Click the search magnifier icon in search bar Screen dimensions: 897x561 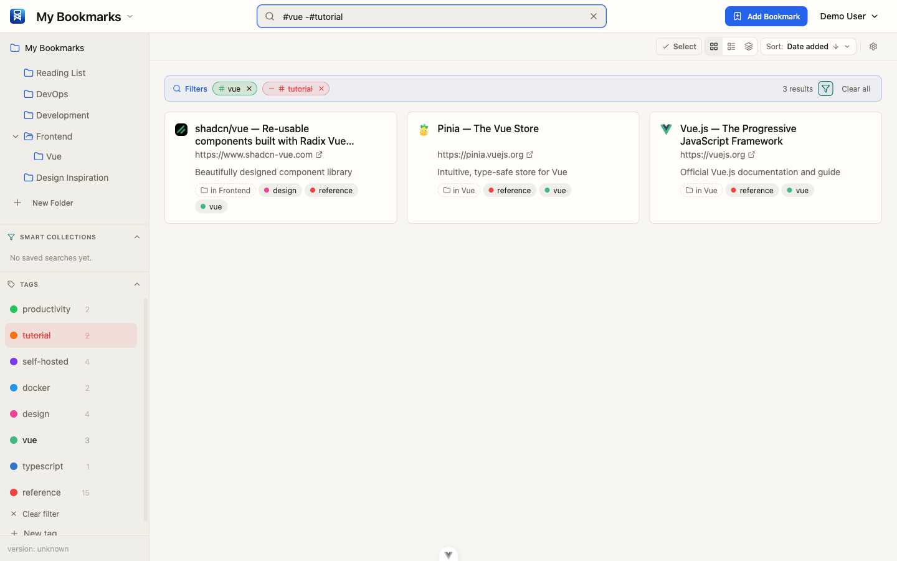tap(270, 16)
